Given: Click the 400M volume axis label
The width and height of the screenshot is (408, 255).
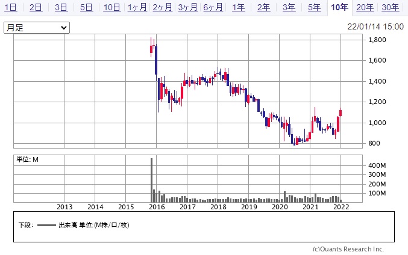Looking at the screenshot, I should pyautogui.click(x=377, y=165).
